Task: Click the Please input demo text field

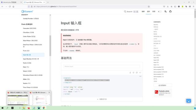Action: pyautogui.click(x=102, y=67)
